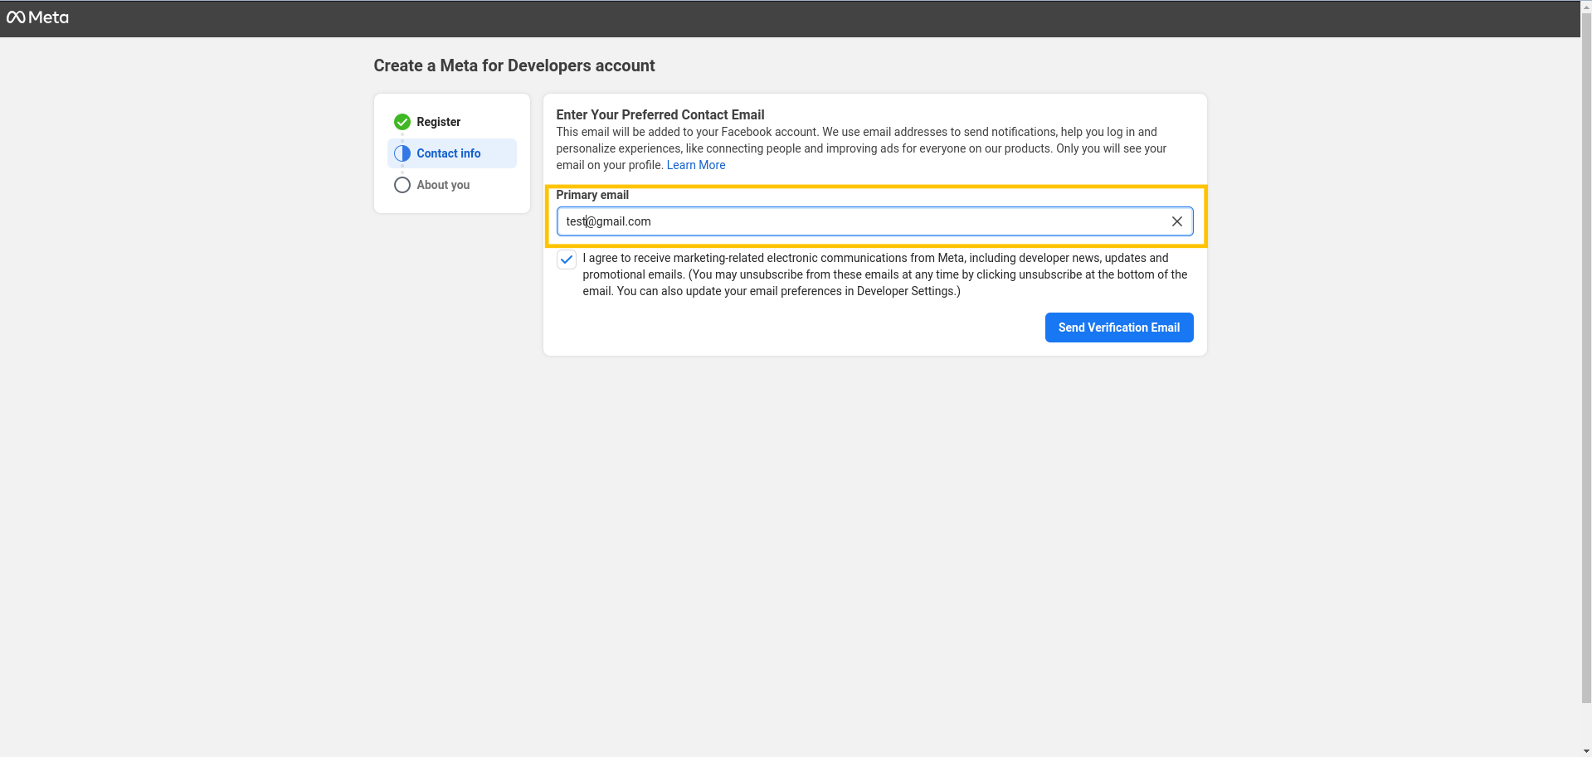This screenshot has height=757, width=1592.
Task: Select the Contact info step label
Action: (448, 153)
